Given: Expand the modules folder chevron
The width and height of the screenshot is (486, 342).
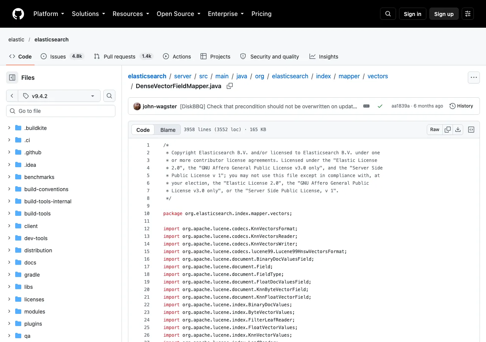Looking at the screenshot, I should [x=9, y=312].
